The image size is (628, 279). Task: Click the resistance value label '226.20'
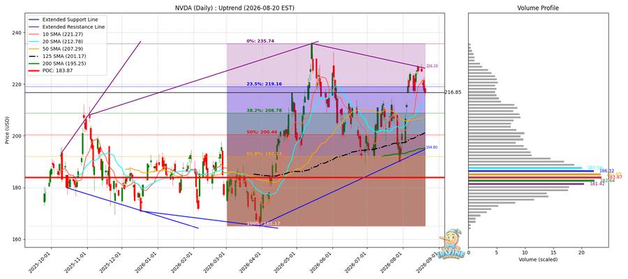tap(432, 66)
